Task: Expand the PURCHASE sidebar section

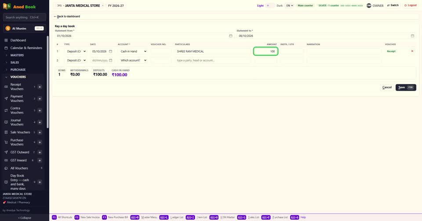Action: 18,70
